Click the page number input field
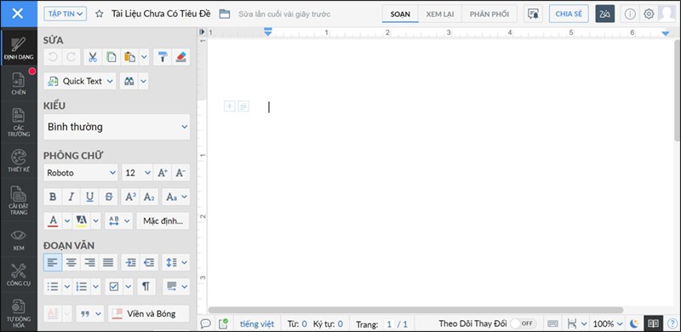Image resolution: width=681 pixels, height=332 pixels. (390, 324)
